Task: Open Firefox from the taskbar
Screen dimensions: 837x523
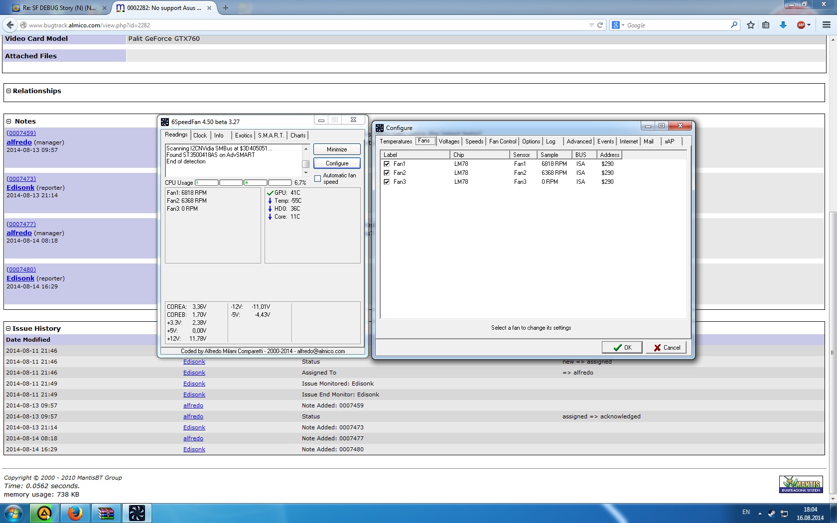Action: (x=75, y=513)
